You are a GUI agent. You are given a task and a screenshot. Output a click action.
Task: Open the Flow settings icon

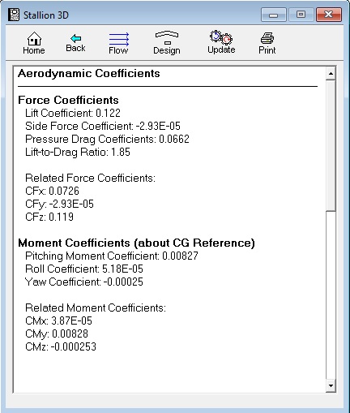click(x=118, y=43)
